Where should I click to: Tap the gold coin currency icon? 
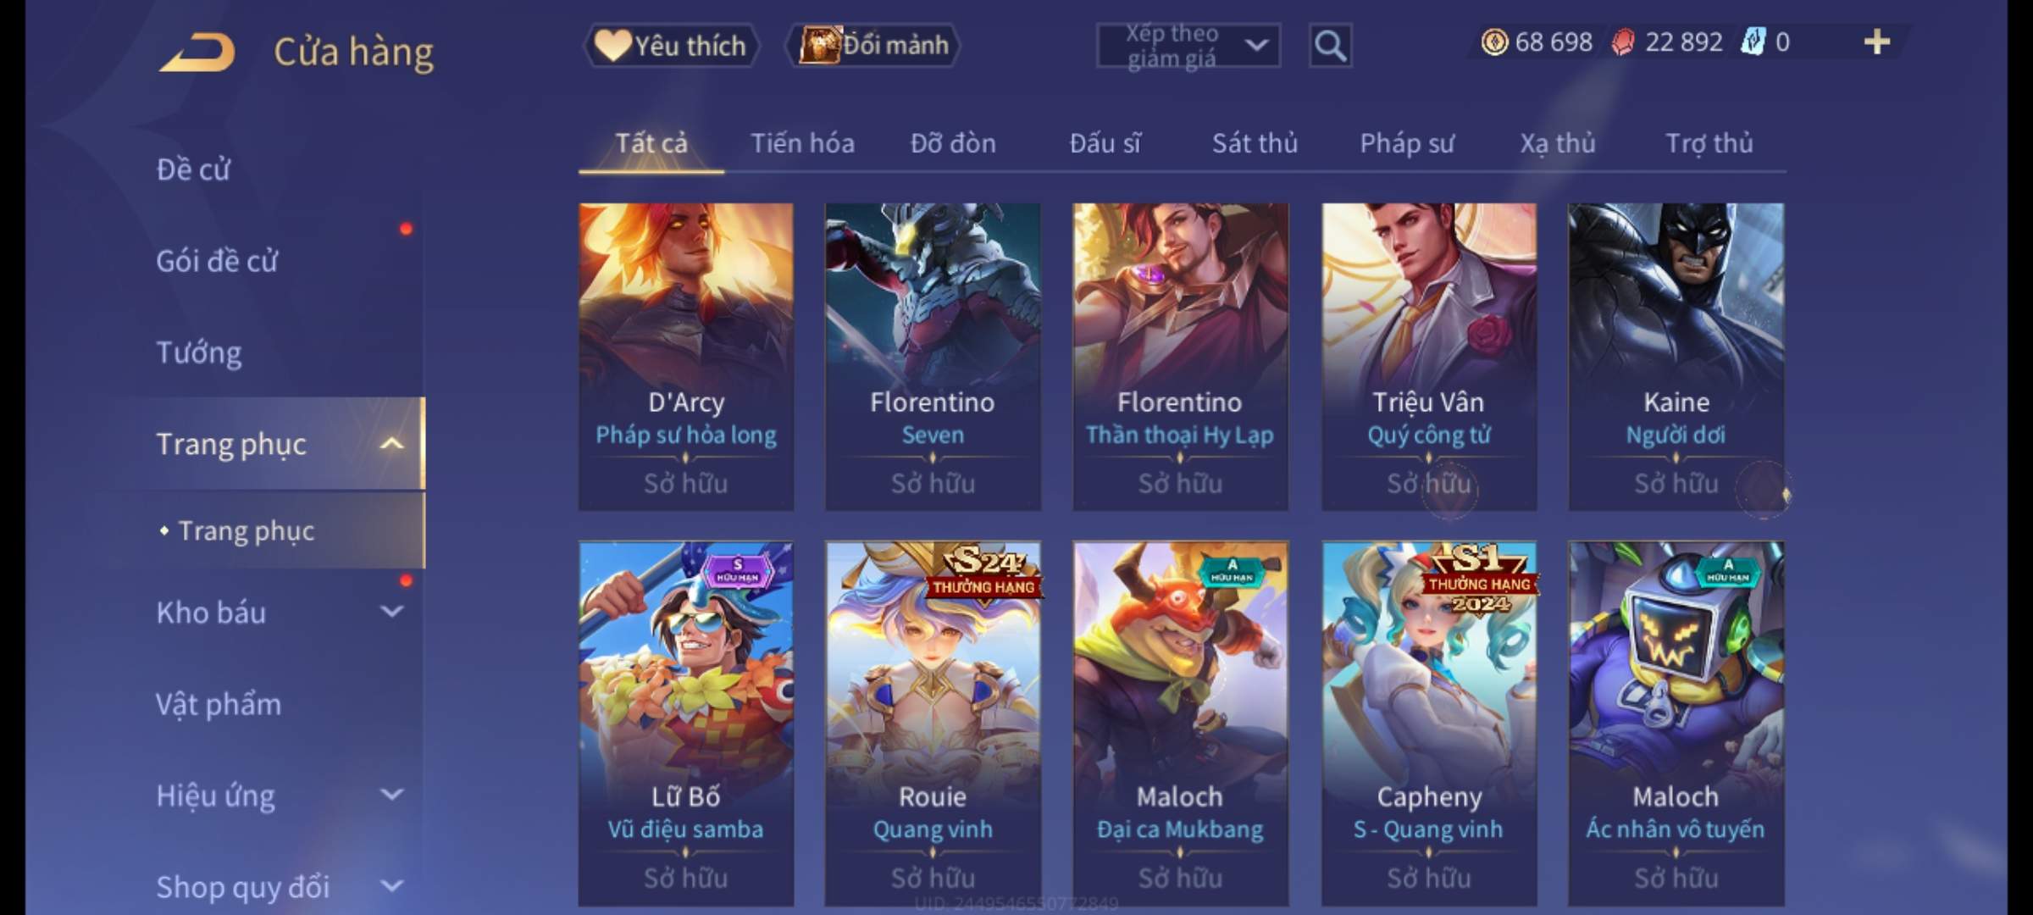[1494, 42]
